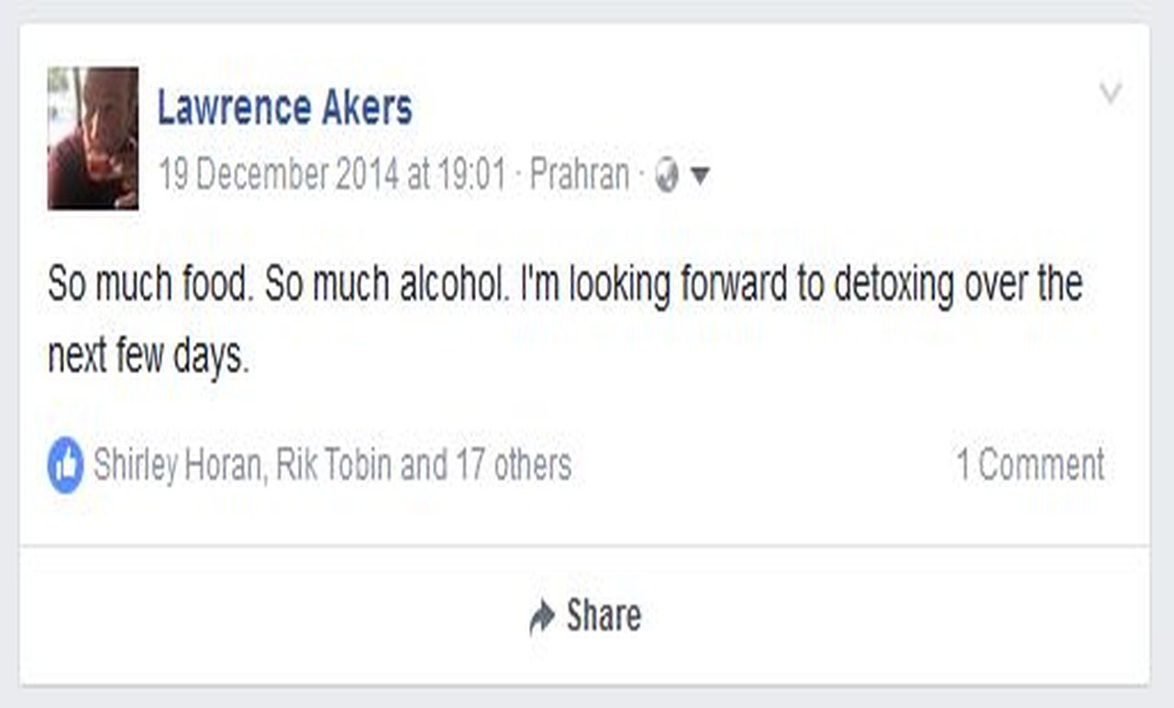Expand the post options chevron at top right

coord(1110,93)
